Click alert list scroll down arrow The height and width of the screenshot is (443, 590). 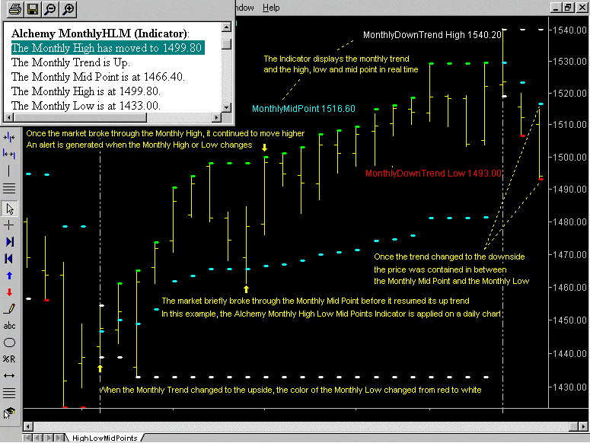click(x=226, y=107)
